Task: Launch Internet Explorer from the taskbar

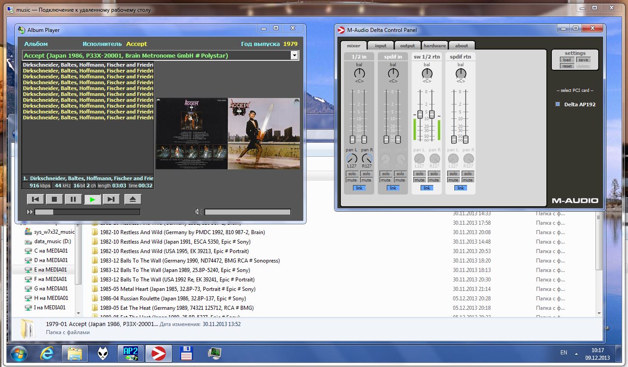Action: tap(46, 353)
